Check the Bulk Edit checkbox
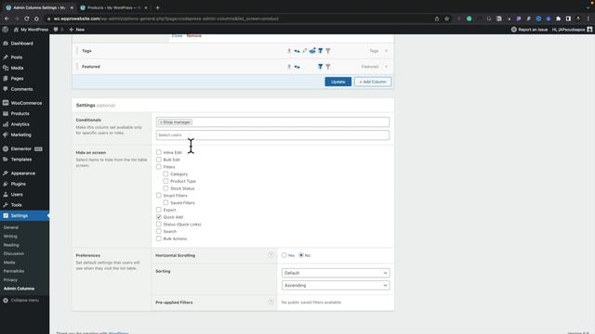 pyautogui.click(x=159, y=160)
